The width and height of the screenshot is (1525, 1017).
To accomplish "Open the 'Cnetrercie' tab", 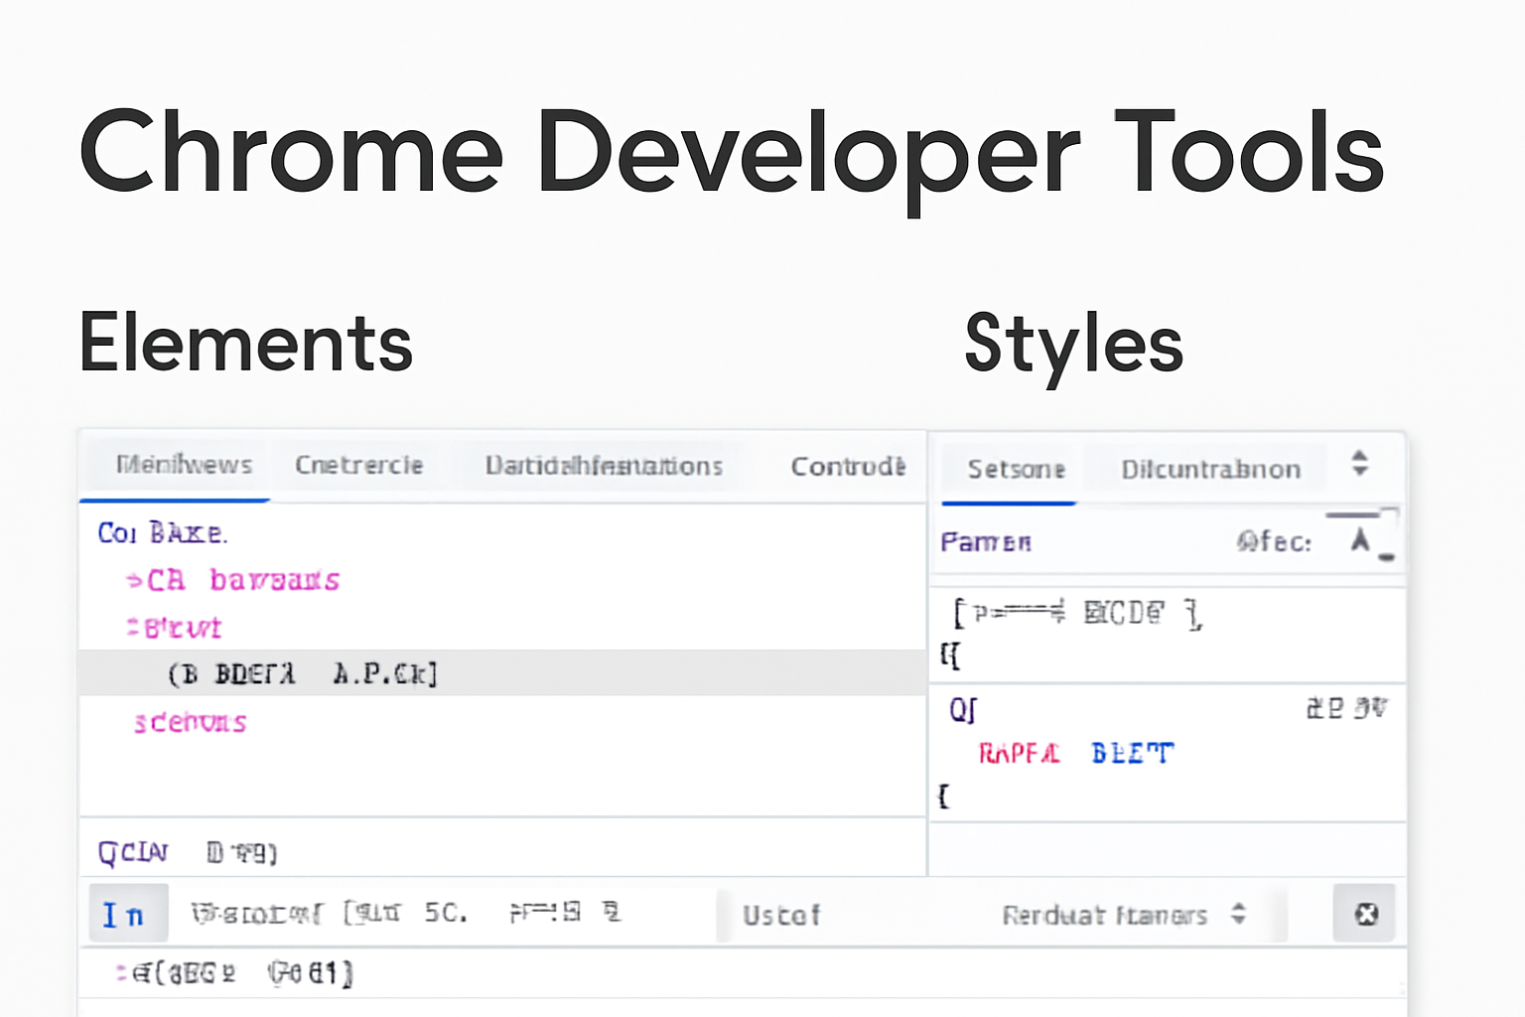I will pos(359,465).
